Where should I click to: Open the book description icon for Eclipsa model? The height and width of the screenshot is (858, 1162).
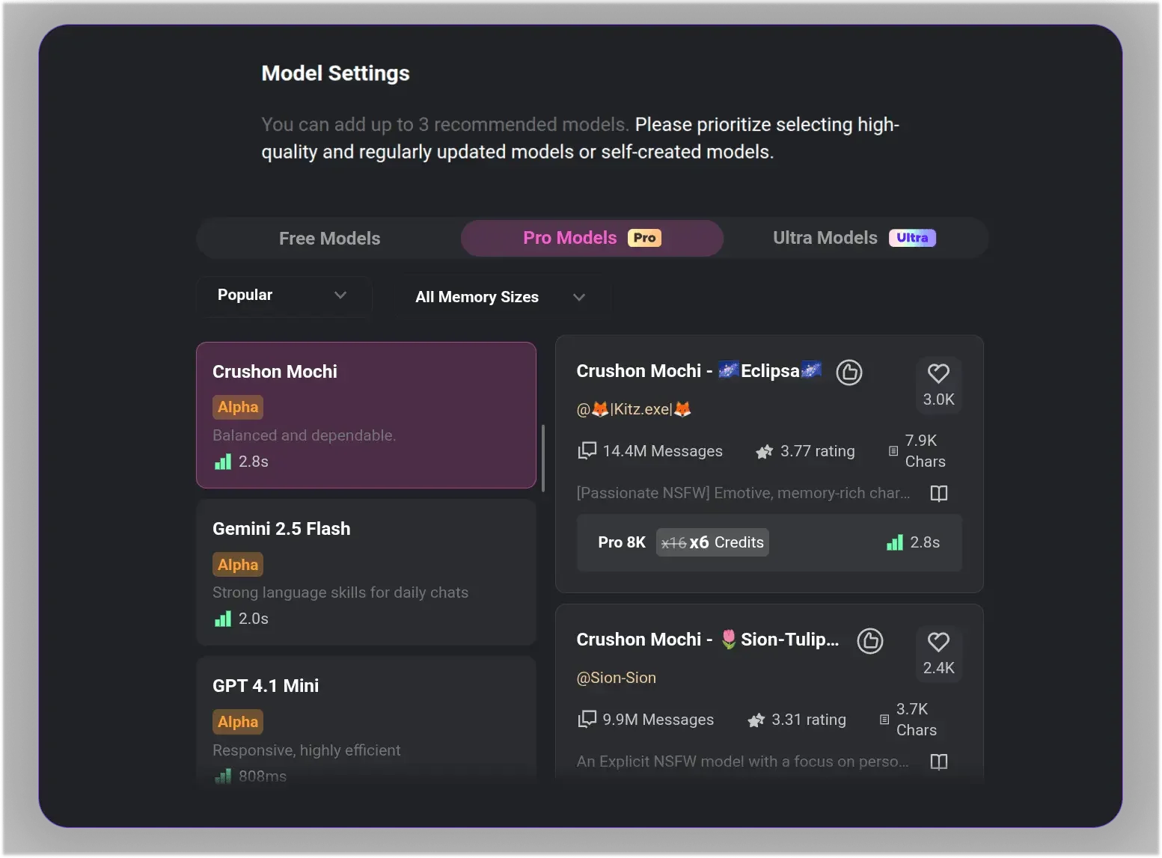coord(939,493)
